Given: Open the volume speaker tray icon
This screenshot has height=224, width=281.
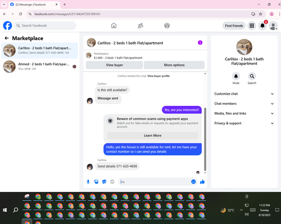Looking at the screenshot, I should pyautogui.click(x=247, y=214).
